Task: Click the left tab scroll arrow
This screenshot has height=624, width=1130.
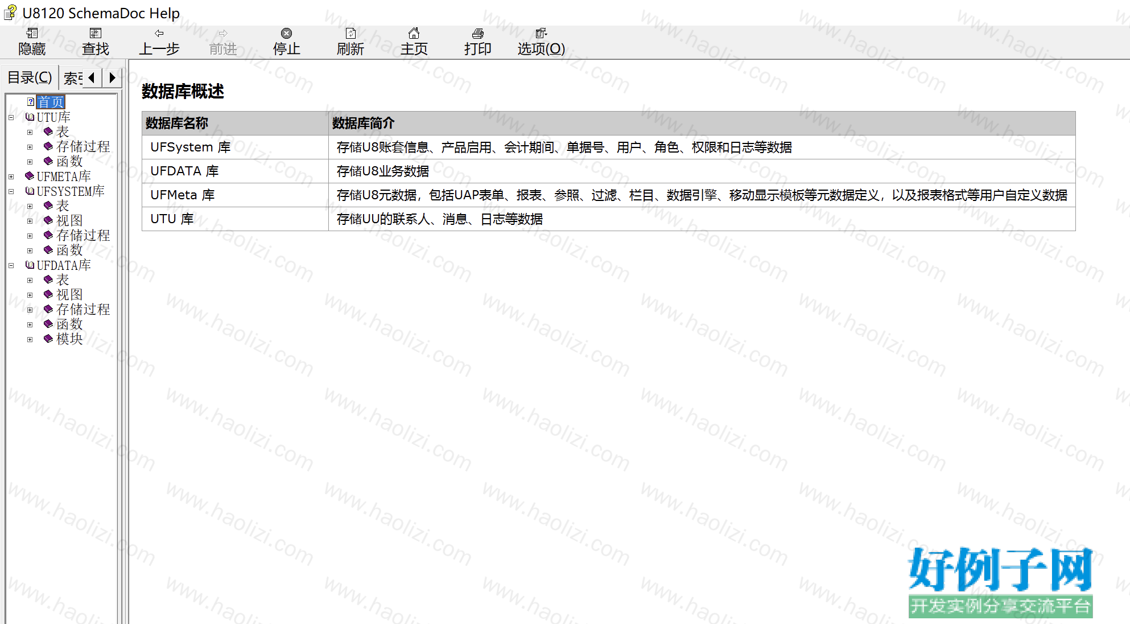Action: [92, 77]
